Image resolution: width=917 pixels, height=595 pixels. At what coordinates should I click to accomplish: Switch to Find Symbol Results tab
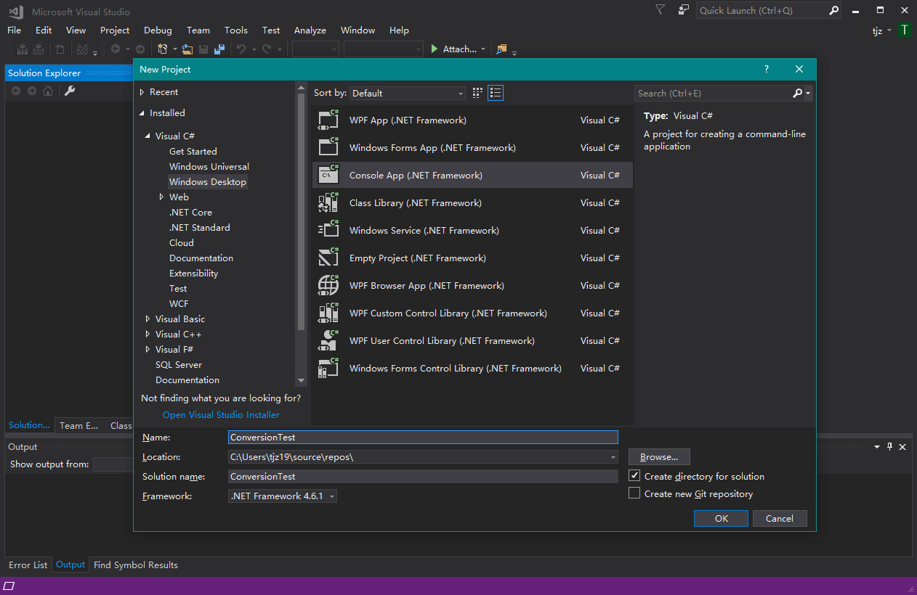[136, 565]
